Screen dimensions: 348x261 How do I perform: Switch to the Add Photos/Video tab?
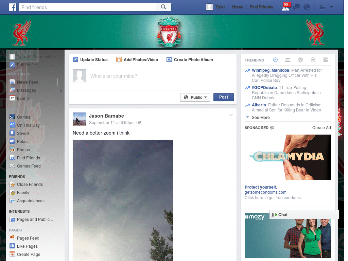pyautogui.click(x=137, y=59)
